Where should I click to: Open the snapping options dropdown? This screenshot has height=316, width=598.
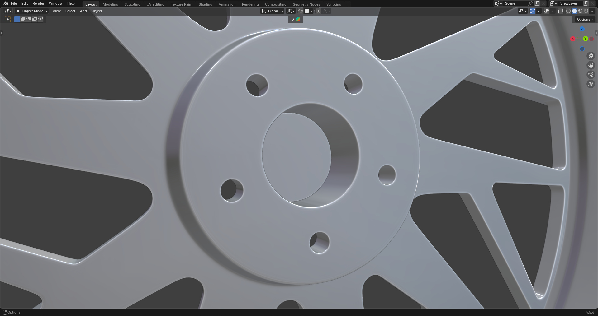point(309,11)
